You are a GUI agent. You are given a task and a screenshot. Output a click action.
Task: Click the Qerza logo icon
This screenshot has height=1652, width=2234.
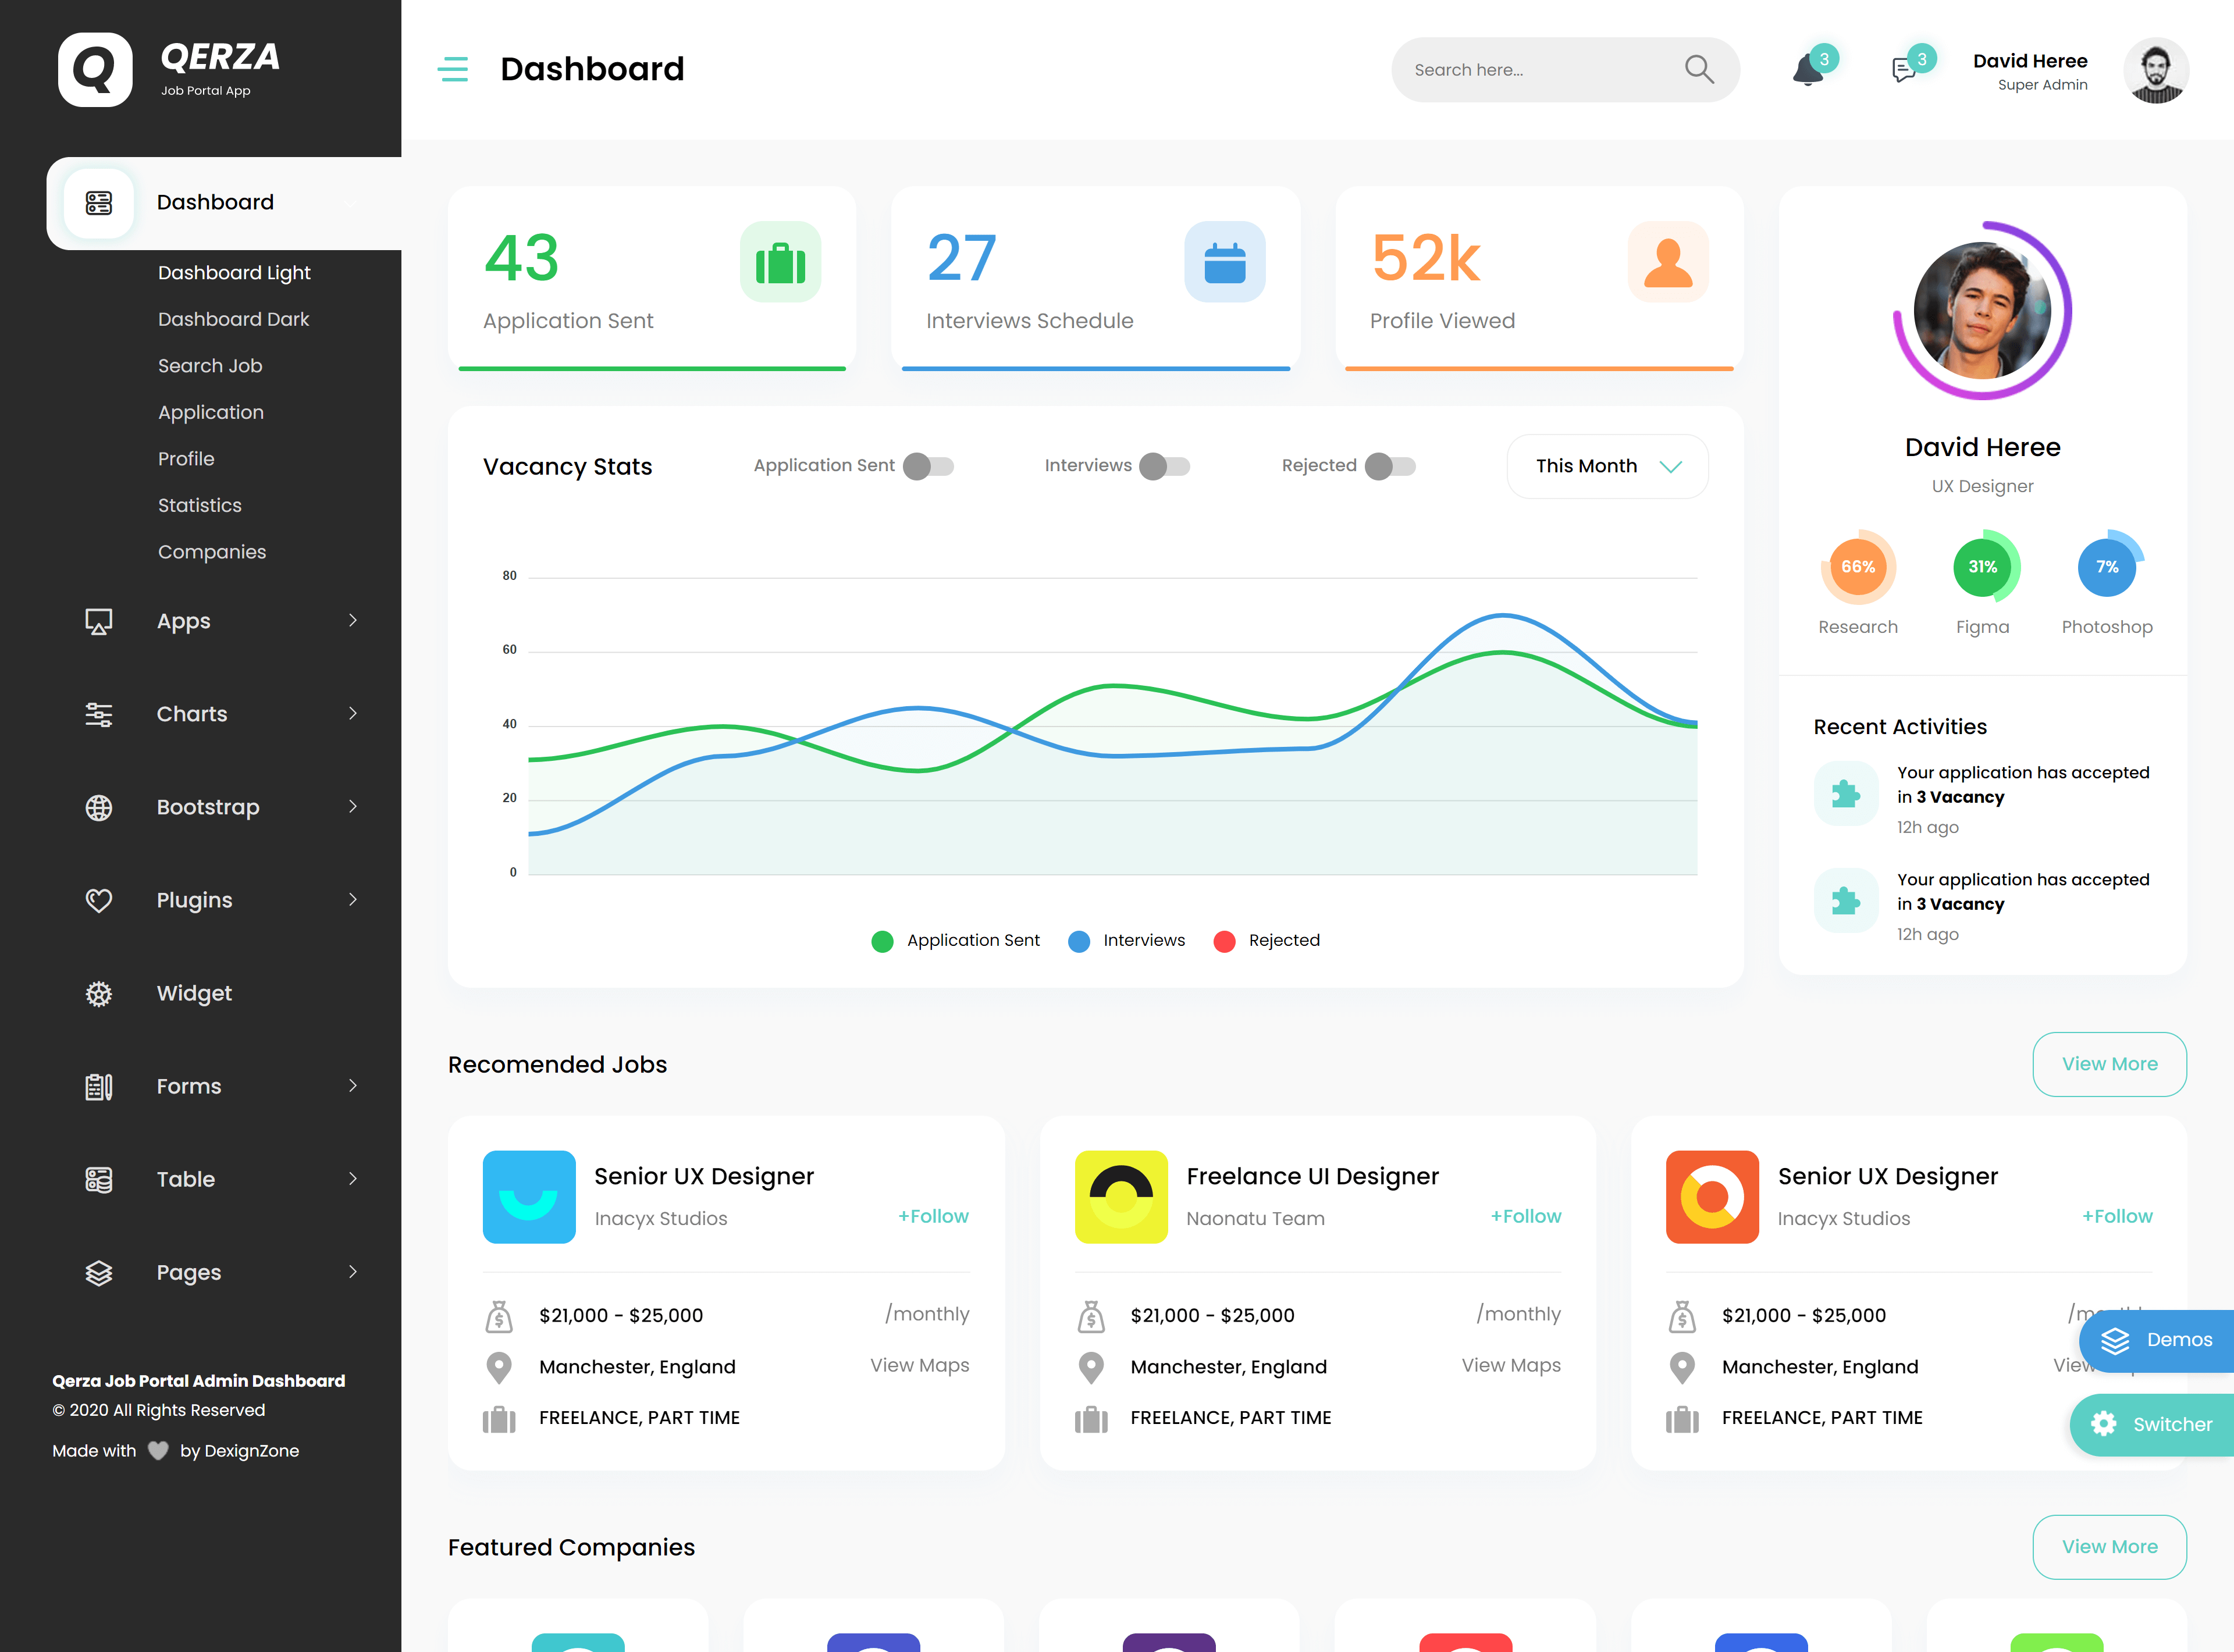95,69
